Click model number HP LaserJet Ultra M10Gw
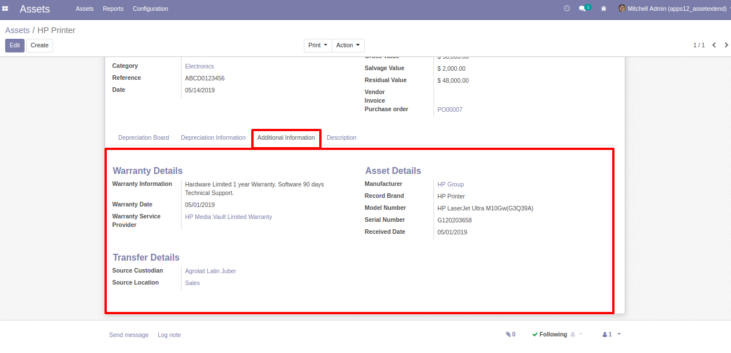 coord(485,209)
